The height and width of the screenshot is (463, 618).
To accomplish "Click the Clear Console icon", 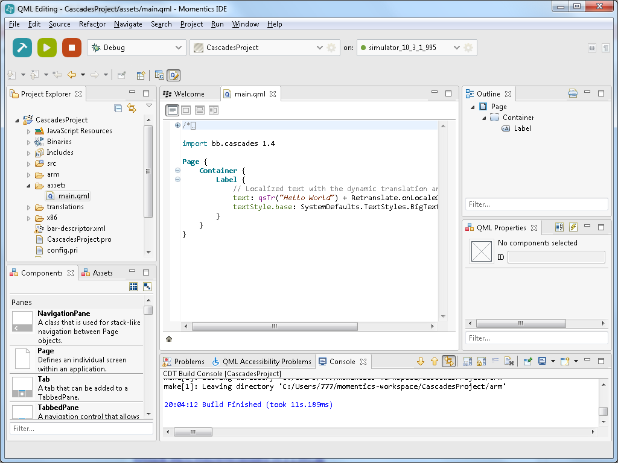I will pyautogui.click(x=509, y=362).
